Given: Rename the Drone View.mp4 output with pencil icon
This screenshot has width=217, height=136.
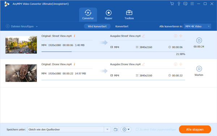Looking at the screenshot, I should pyautogui.click(x=143, y=64).
